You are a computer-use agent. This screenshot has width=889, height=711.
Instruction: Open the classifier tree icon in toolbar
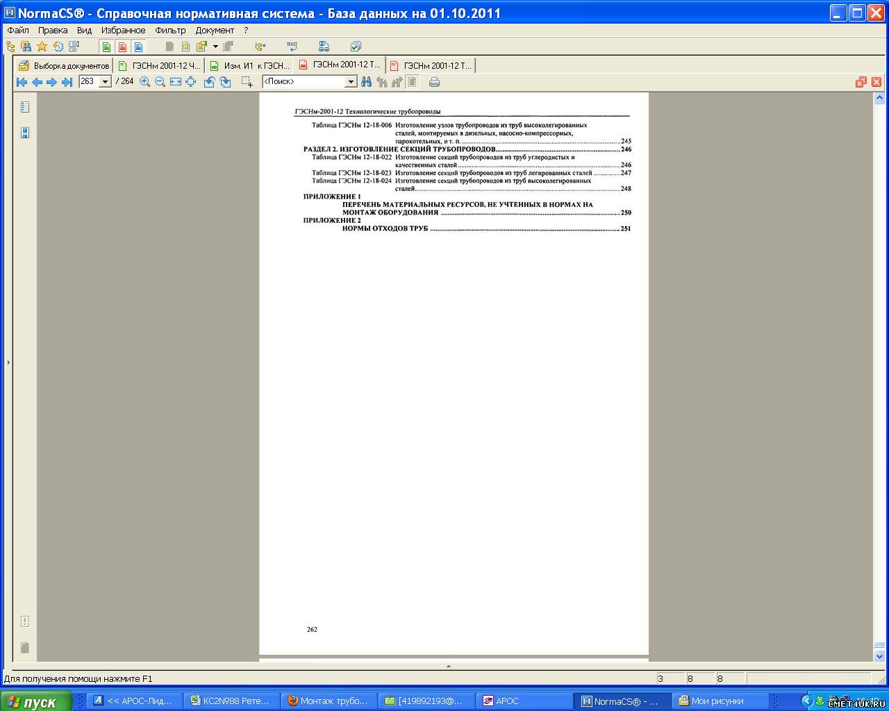tap(10, 47)
